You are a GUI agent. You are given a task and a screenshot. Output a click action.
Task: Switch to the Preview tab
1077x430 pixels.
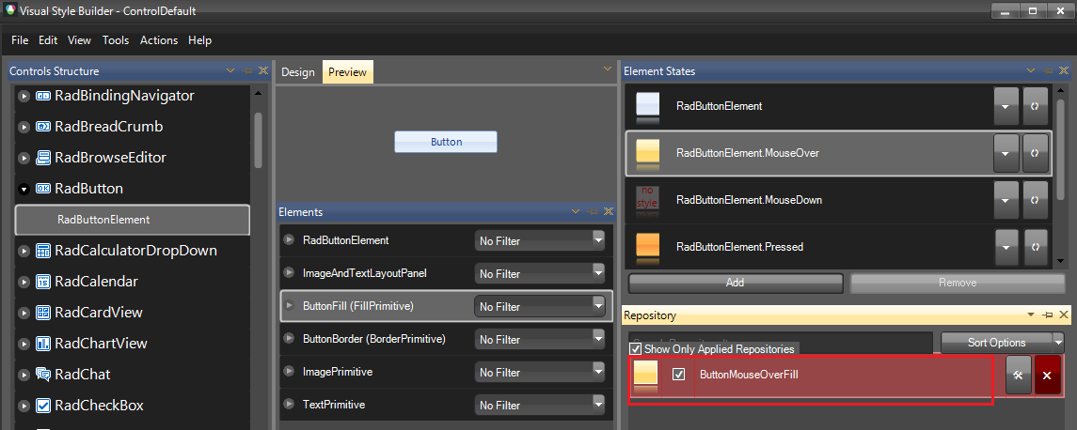click(x=347, y=72)
